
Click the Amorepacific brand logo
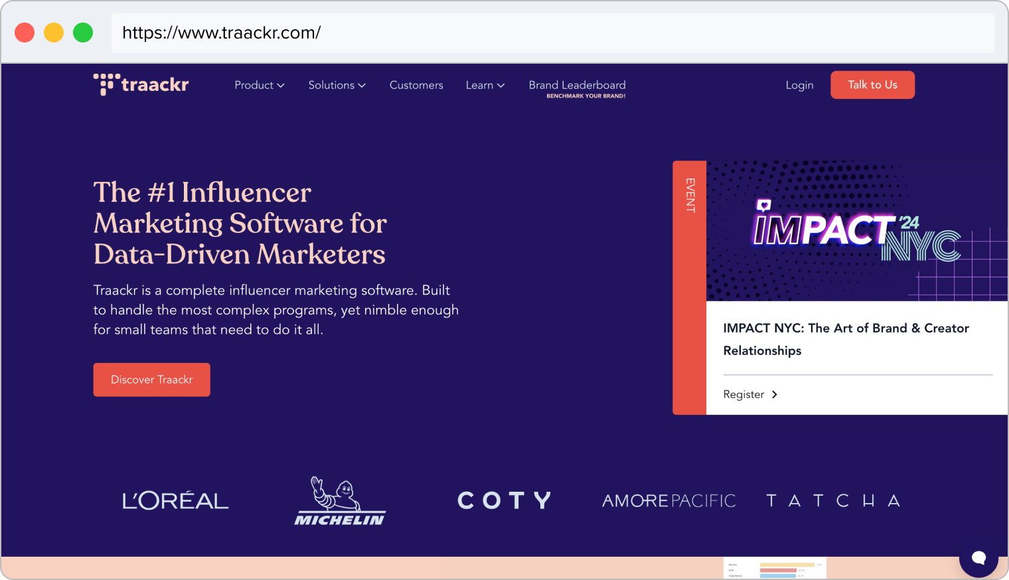click(x=669, y=501)
